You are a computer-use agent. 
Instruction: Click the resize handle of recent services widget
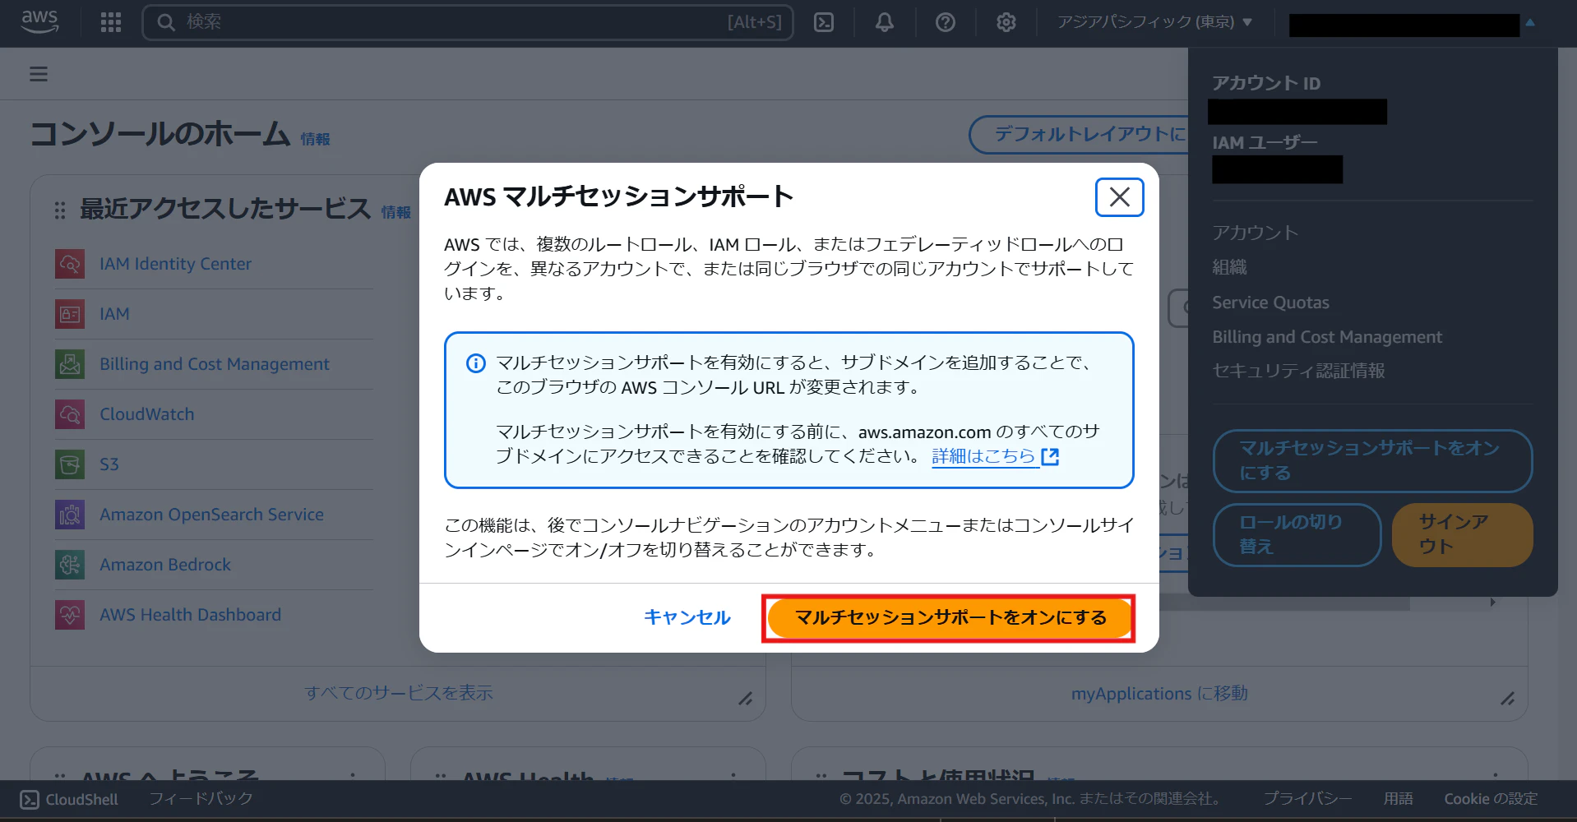[x=745, y=699]
